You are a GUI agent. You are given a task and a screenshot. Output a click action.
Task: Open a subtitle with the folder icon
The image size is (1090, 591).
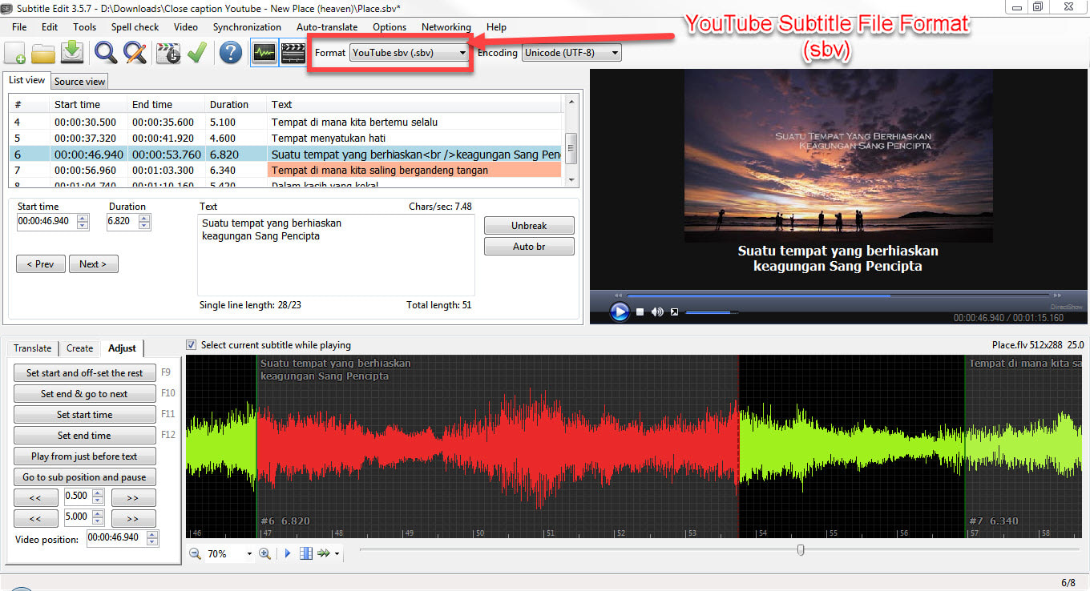tap(42, 53)
